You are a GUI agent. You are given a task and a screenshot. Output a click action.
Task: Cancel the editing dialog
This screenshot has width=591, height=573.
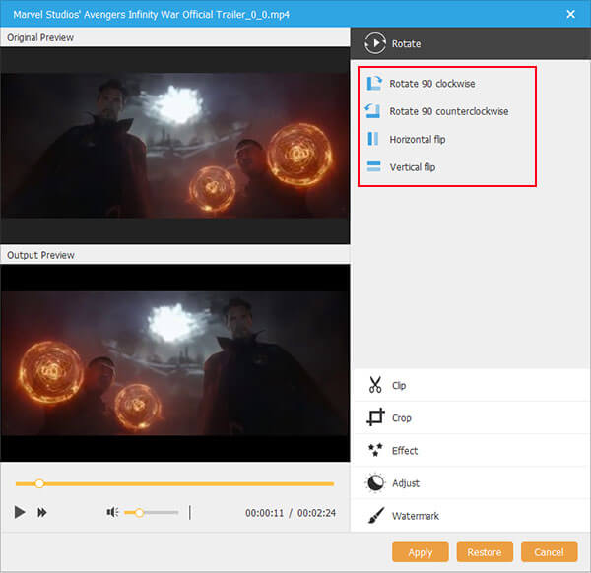pyautogui.click(x=550, y=552)
